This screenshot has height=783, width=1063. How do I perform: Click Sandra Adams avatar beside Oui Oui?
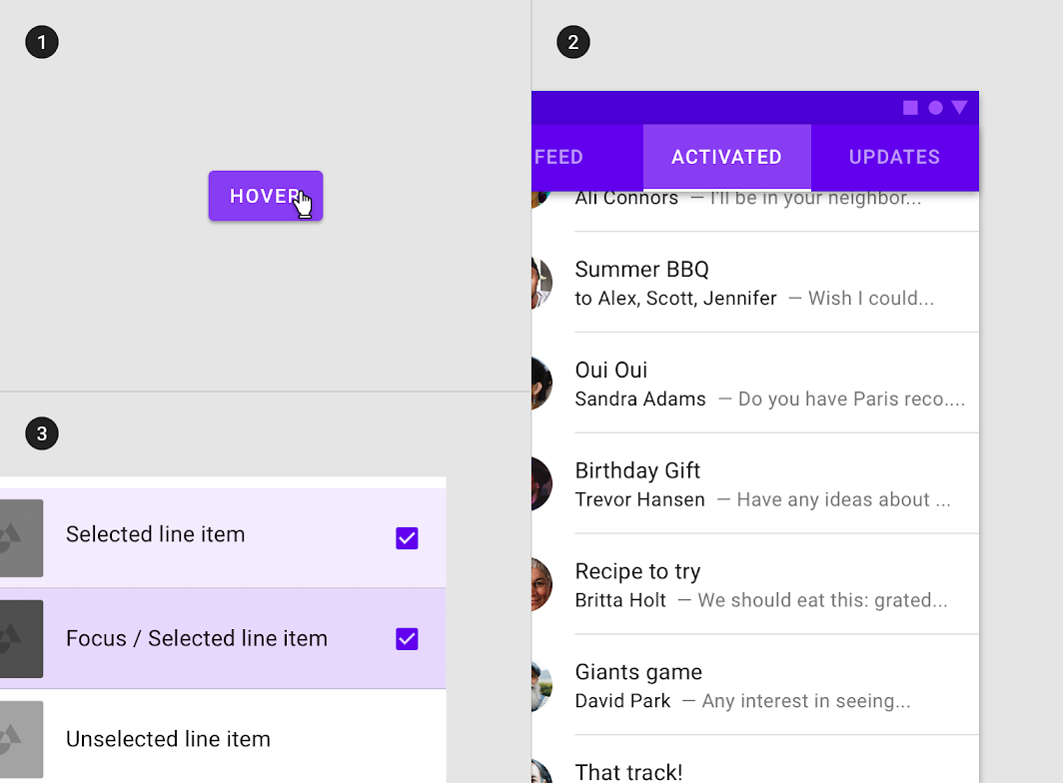pos(541,384)
